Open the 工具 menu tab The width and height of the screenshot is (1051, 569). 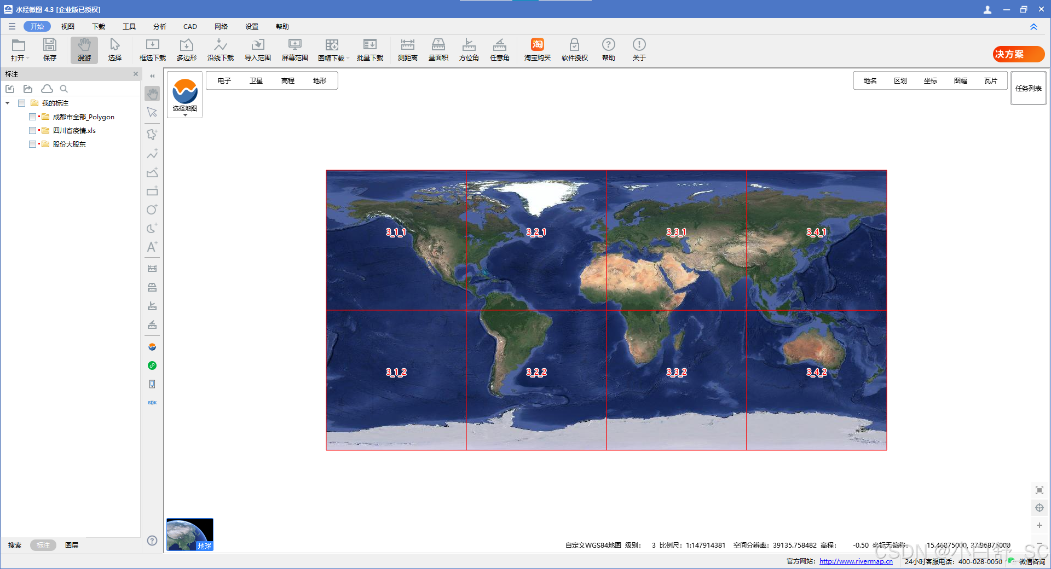[129, 26]
